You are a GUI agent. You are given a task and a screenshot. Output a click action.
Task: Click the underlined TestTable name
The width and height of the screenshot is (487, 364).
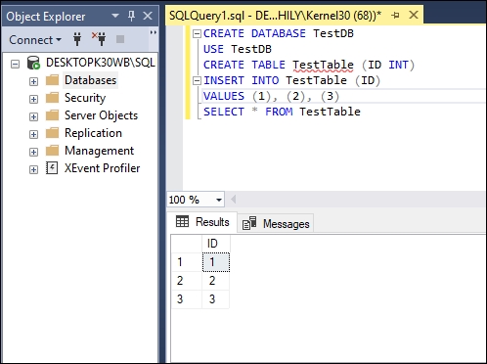click(323, 65)
